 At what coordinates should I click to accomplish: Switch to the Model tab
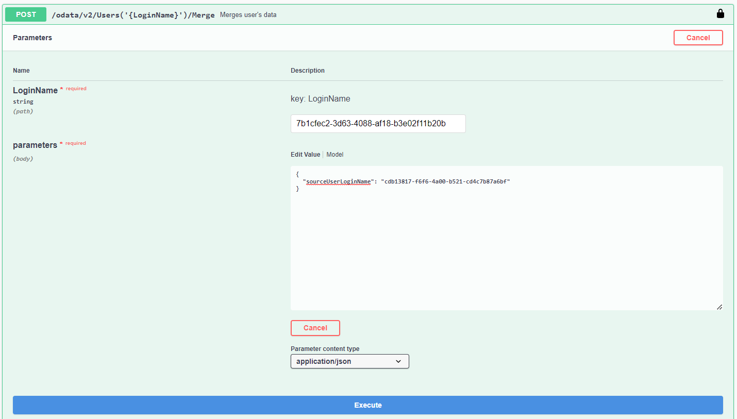click(x=335, y=155)
